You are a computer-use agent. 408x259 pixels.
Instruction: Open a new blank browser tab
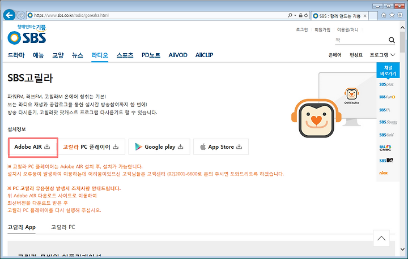tap(373, 16)
